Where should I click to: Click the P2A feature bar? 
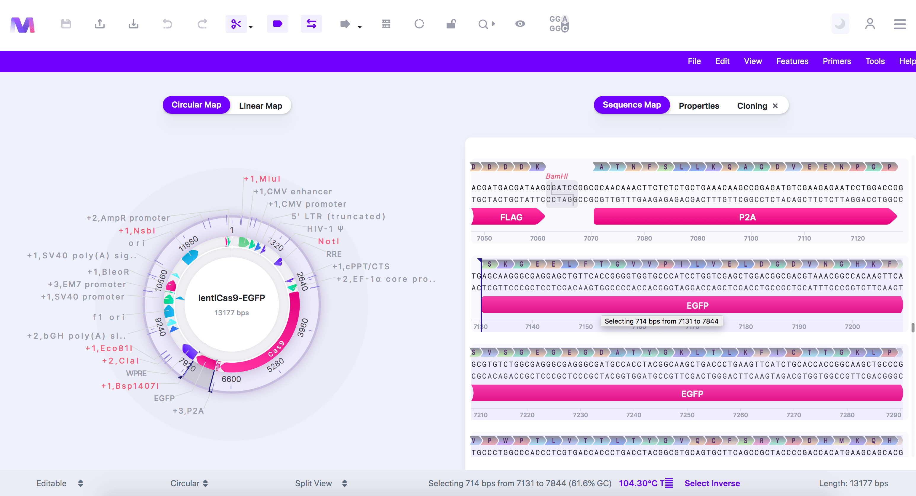click(x=745, y=217)
